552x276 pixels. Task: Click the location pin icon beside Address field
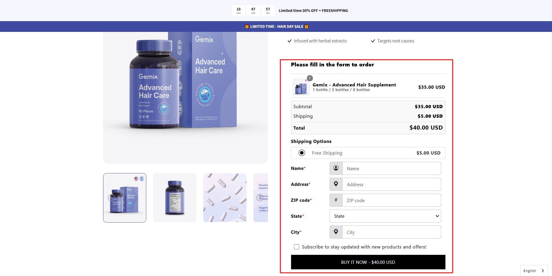point(336,184)
